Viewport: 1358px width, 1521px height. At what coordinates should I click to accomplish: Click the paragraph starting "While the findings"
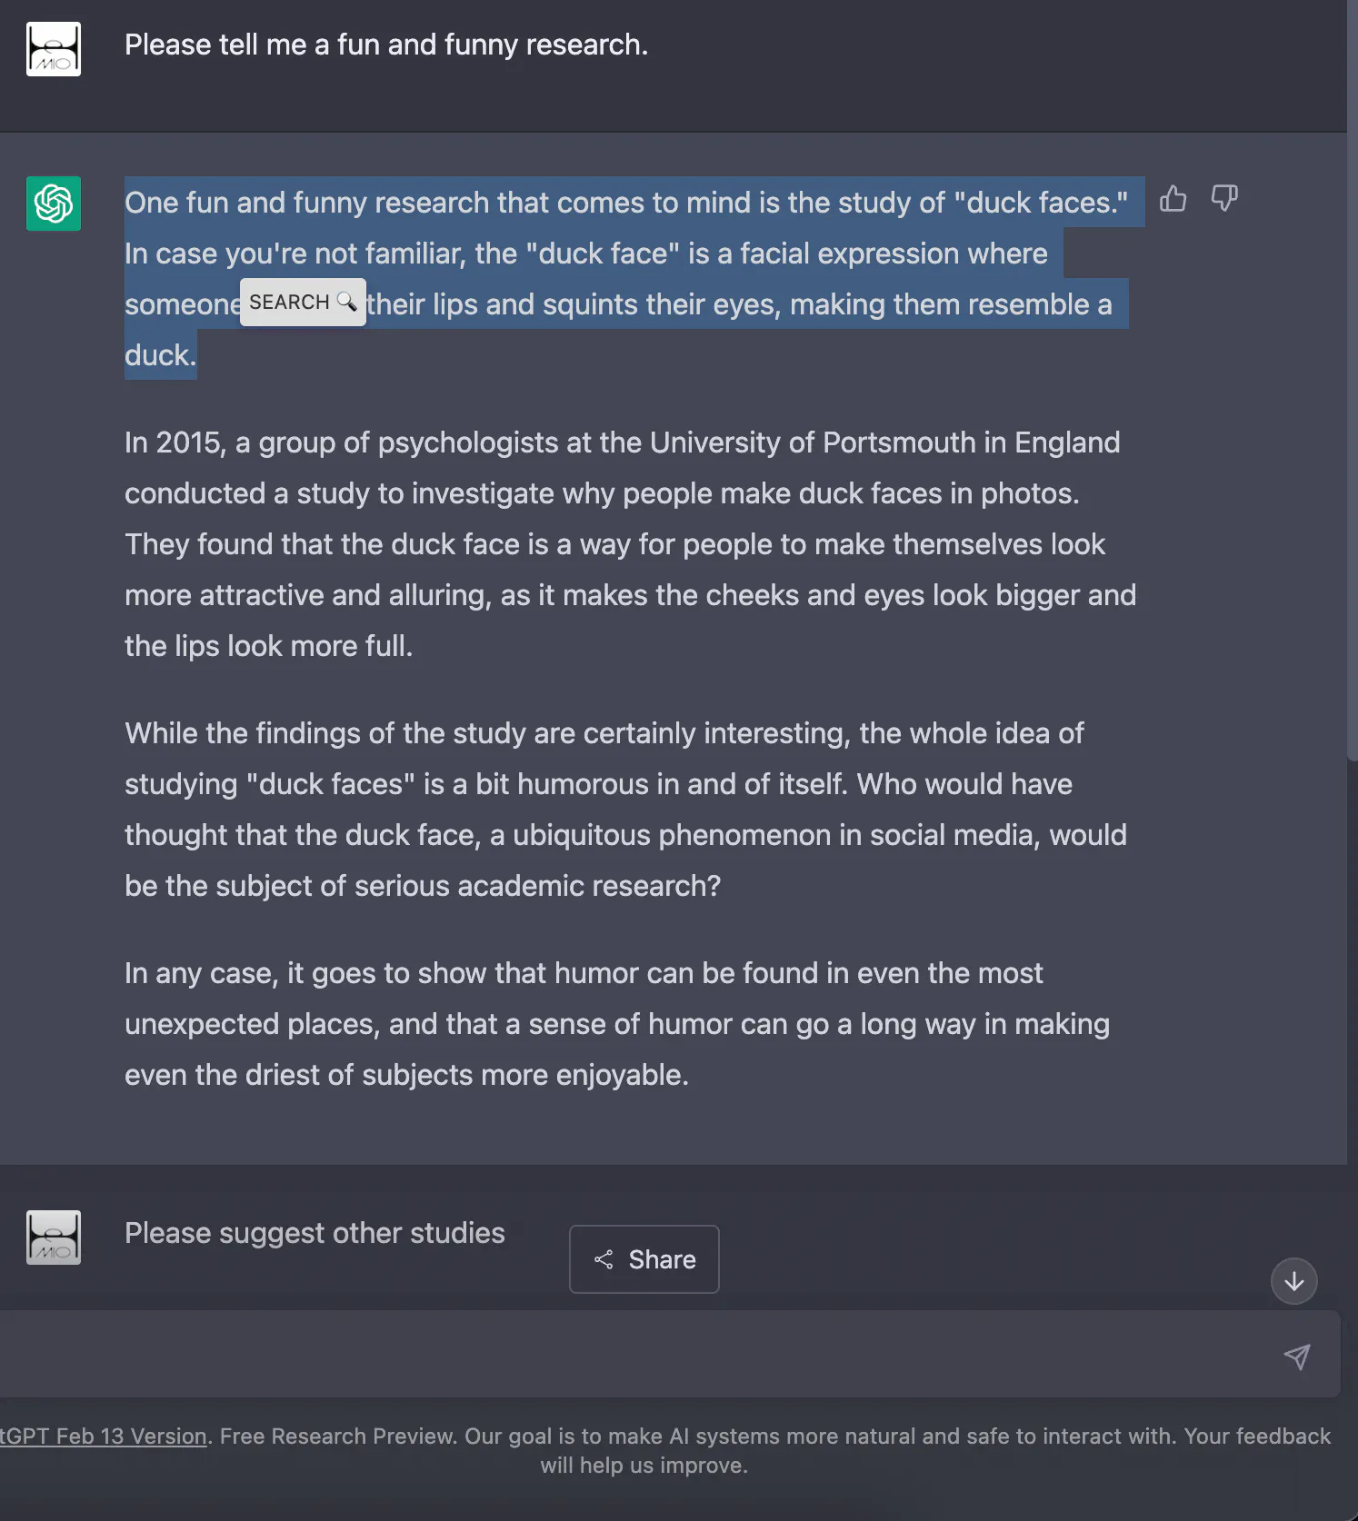pyautogui.click(x=625, y=810)
